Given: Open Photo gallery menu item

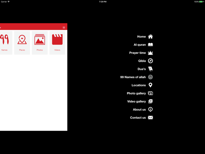Looking at the screenshot, I should click(x=136, y=93).
